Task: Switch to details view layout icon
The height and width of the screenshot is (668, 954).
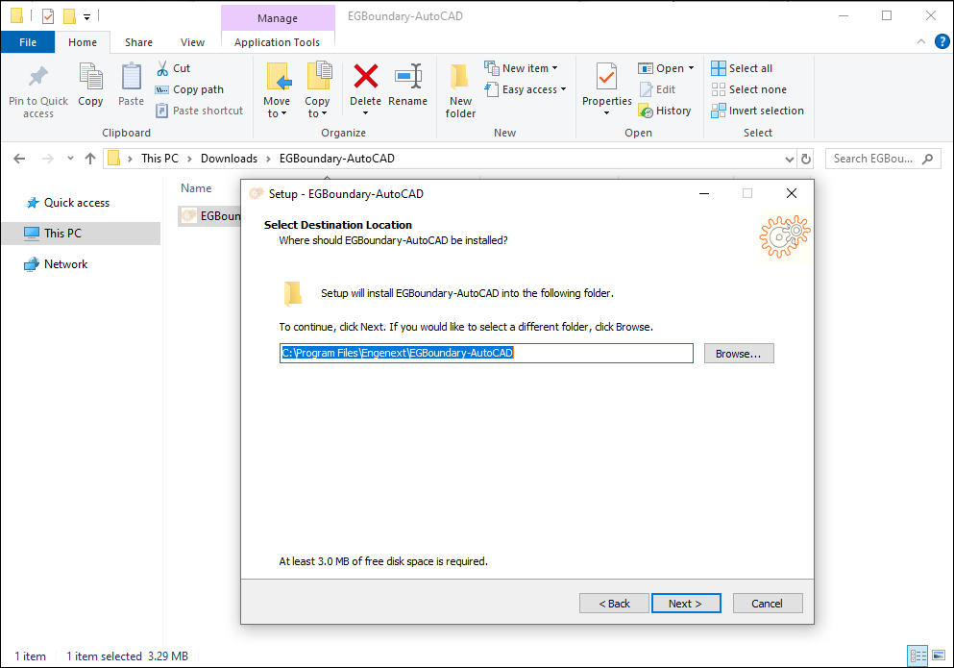Action: coord(917,656)
